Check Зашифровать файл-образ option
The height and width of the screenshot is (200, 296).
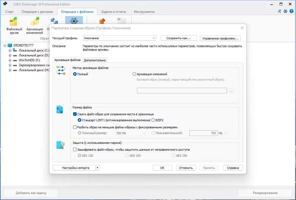point(75,149)
